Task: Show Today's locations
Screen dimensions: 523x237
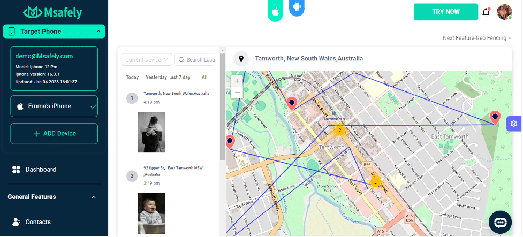Action: (132, 77)
